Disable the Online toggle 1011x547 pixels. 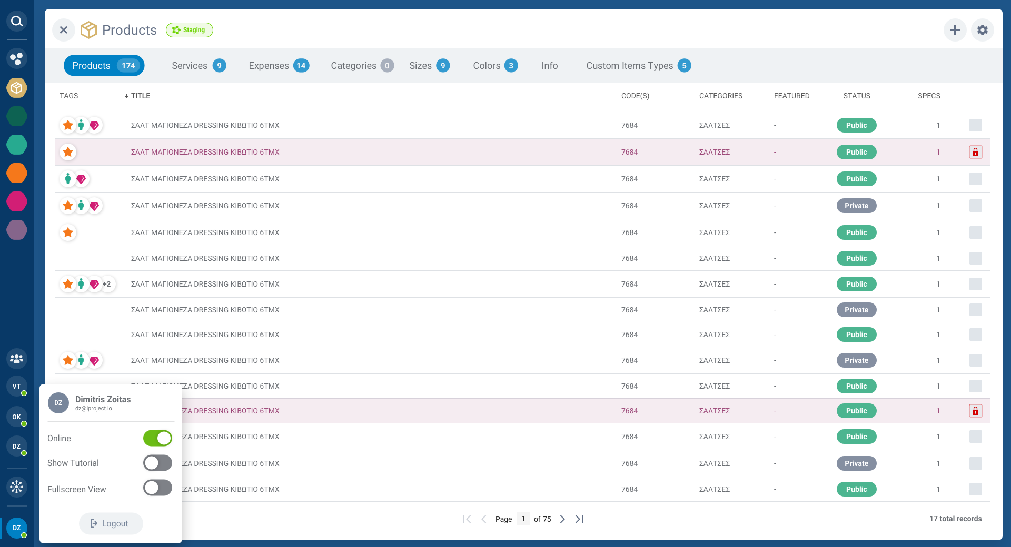[x=157, y=438]
